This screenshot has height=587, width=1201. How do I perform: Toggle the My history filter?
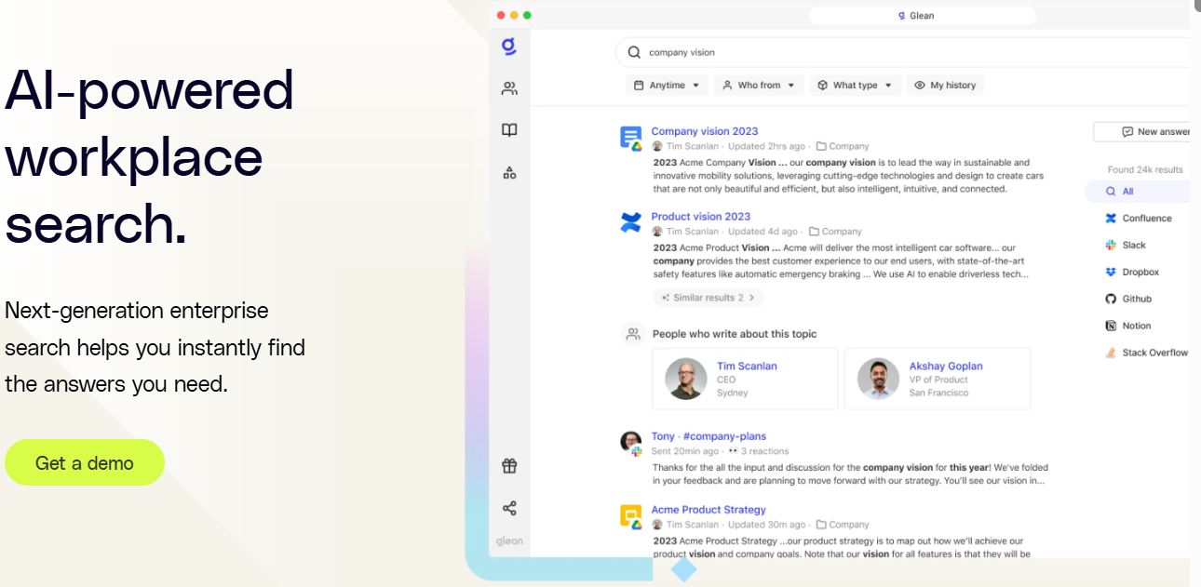(945, 85)
